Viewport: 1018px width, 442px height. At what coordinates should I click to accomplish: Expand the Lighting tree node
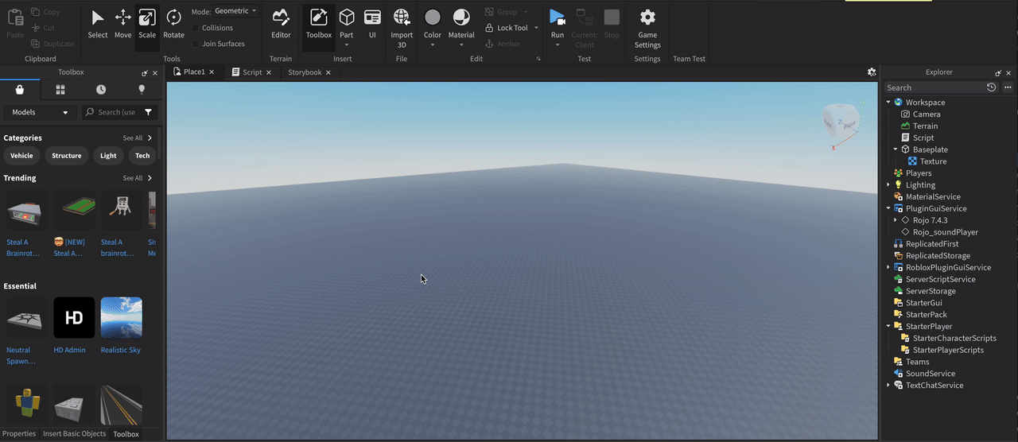point(889,184)
